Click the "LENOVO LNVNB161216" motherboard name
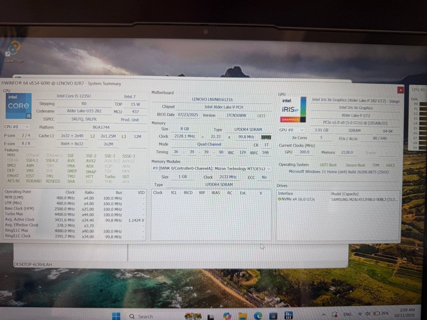 tap(212, 99)
